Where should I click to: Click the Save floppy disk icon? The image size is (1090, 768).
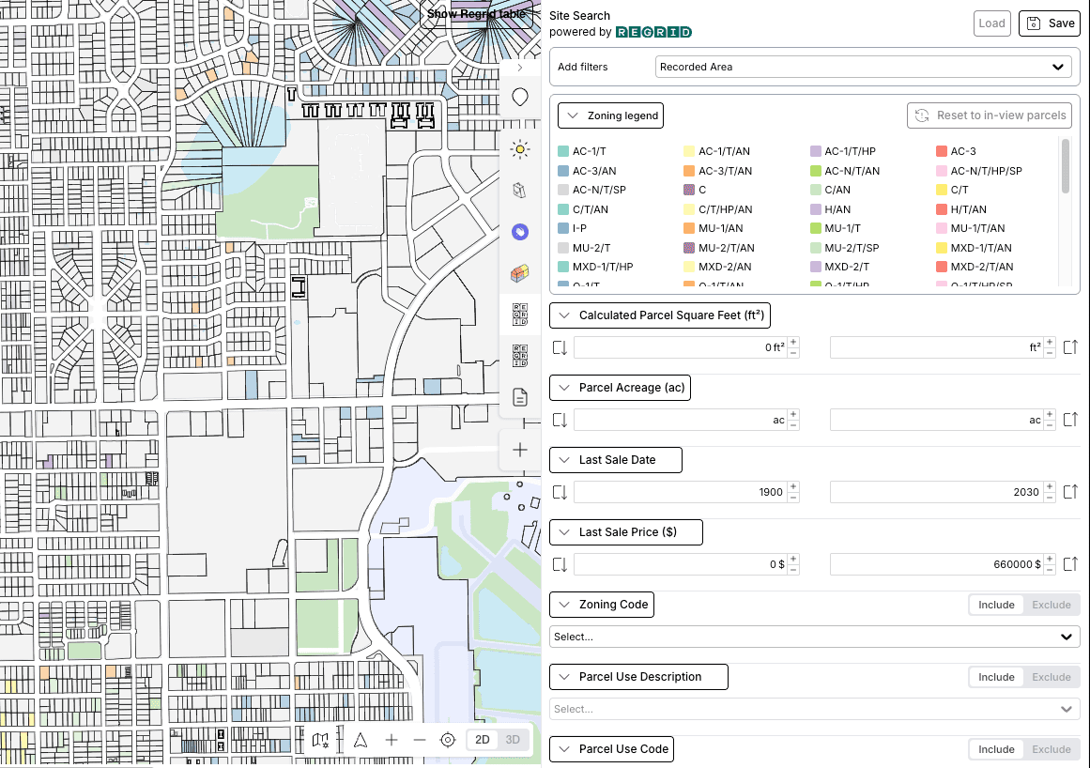click(x=1034, y=23)
